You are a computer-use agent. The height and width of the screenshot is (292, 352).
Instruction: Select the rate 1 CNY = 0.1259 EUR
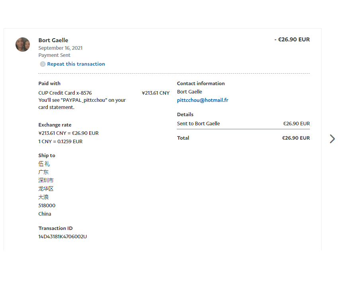[61, 142]
